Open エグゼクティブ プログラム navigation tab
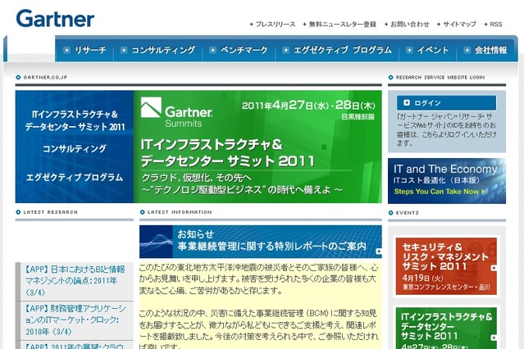 click(337, 50)
